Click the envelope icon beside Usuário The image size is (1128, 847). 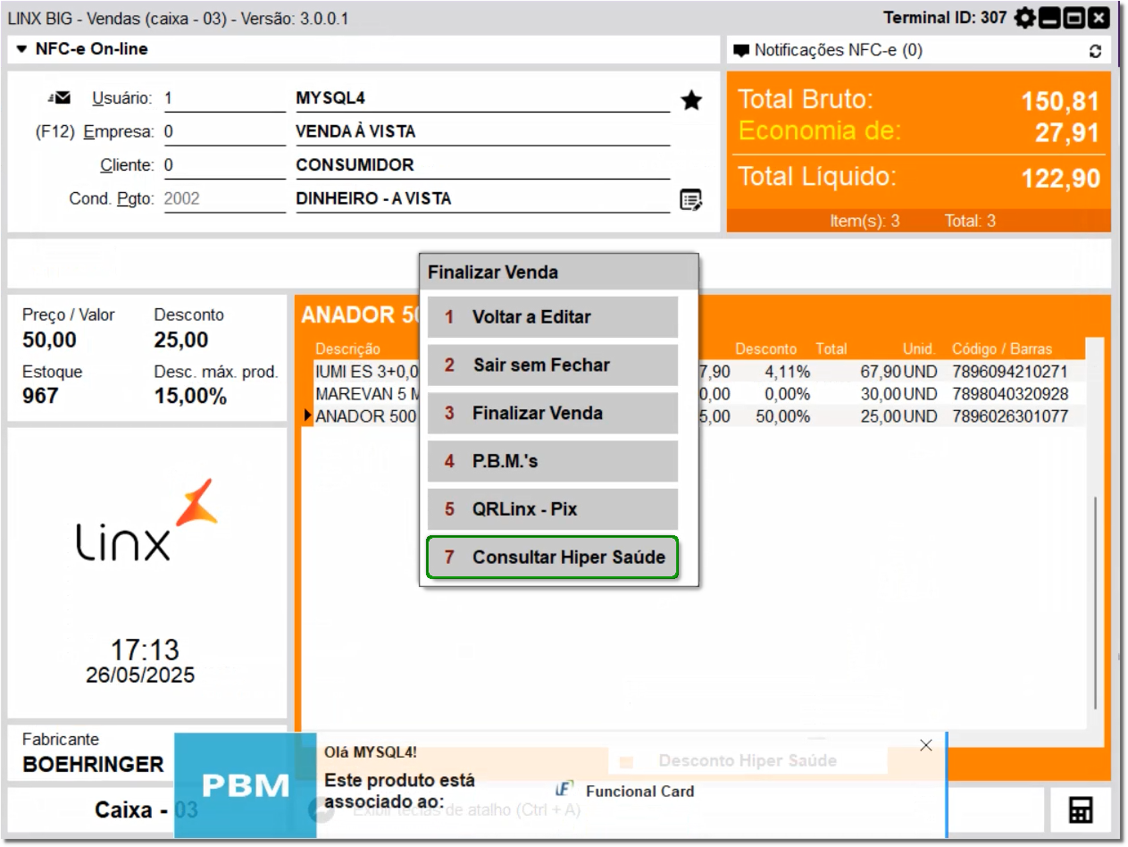pos(62,97)
